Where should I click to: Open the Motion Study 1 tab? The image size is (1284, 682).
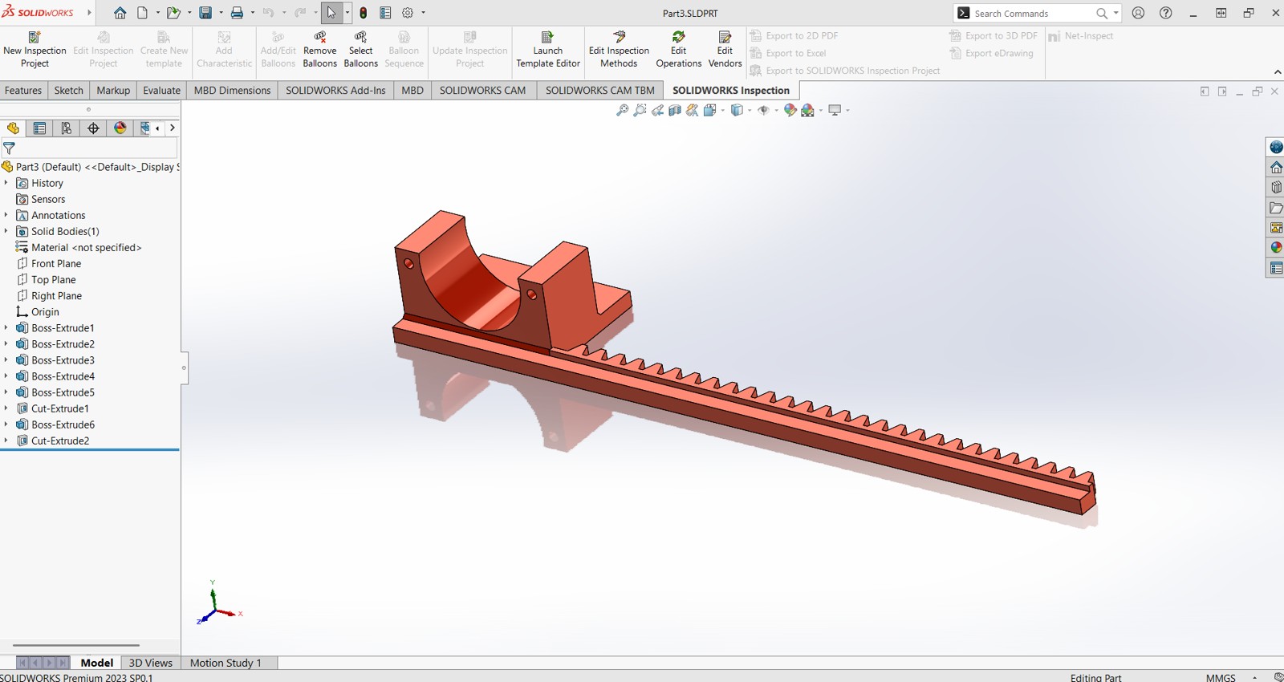coord(226,663)
